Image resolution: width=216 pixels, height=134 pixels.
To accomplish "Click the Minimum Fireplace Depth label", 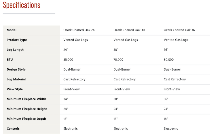I will tap(26, 119).
